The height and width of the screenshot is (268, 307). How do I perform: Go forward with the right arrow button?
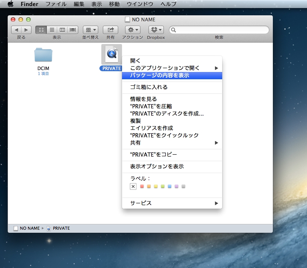26,30
